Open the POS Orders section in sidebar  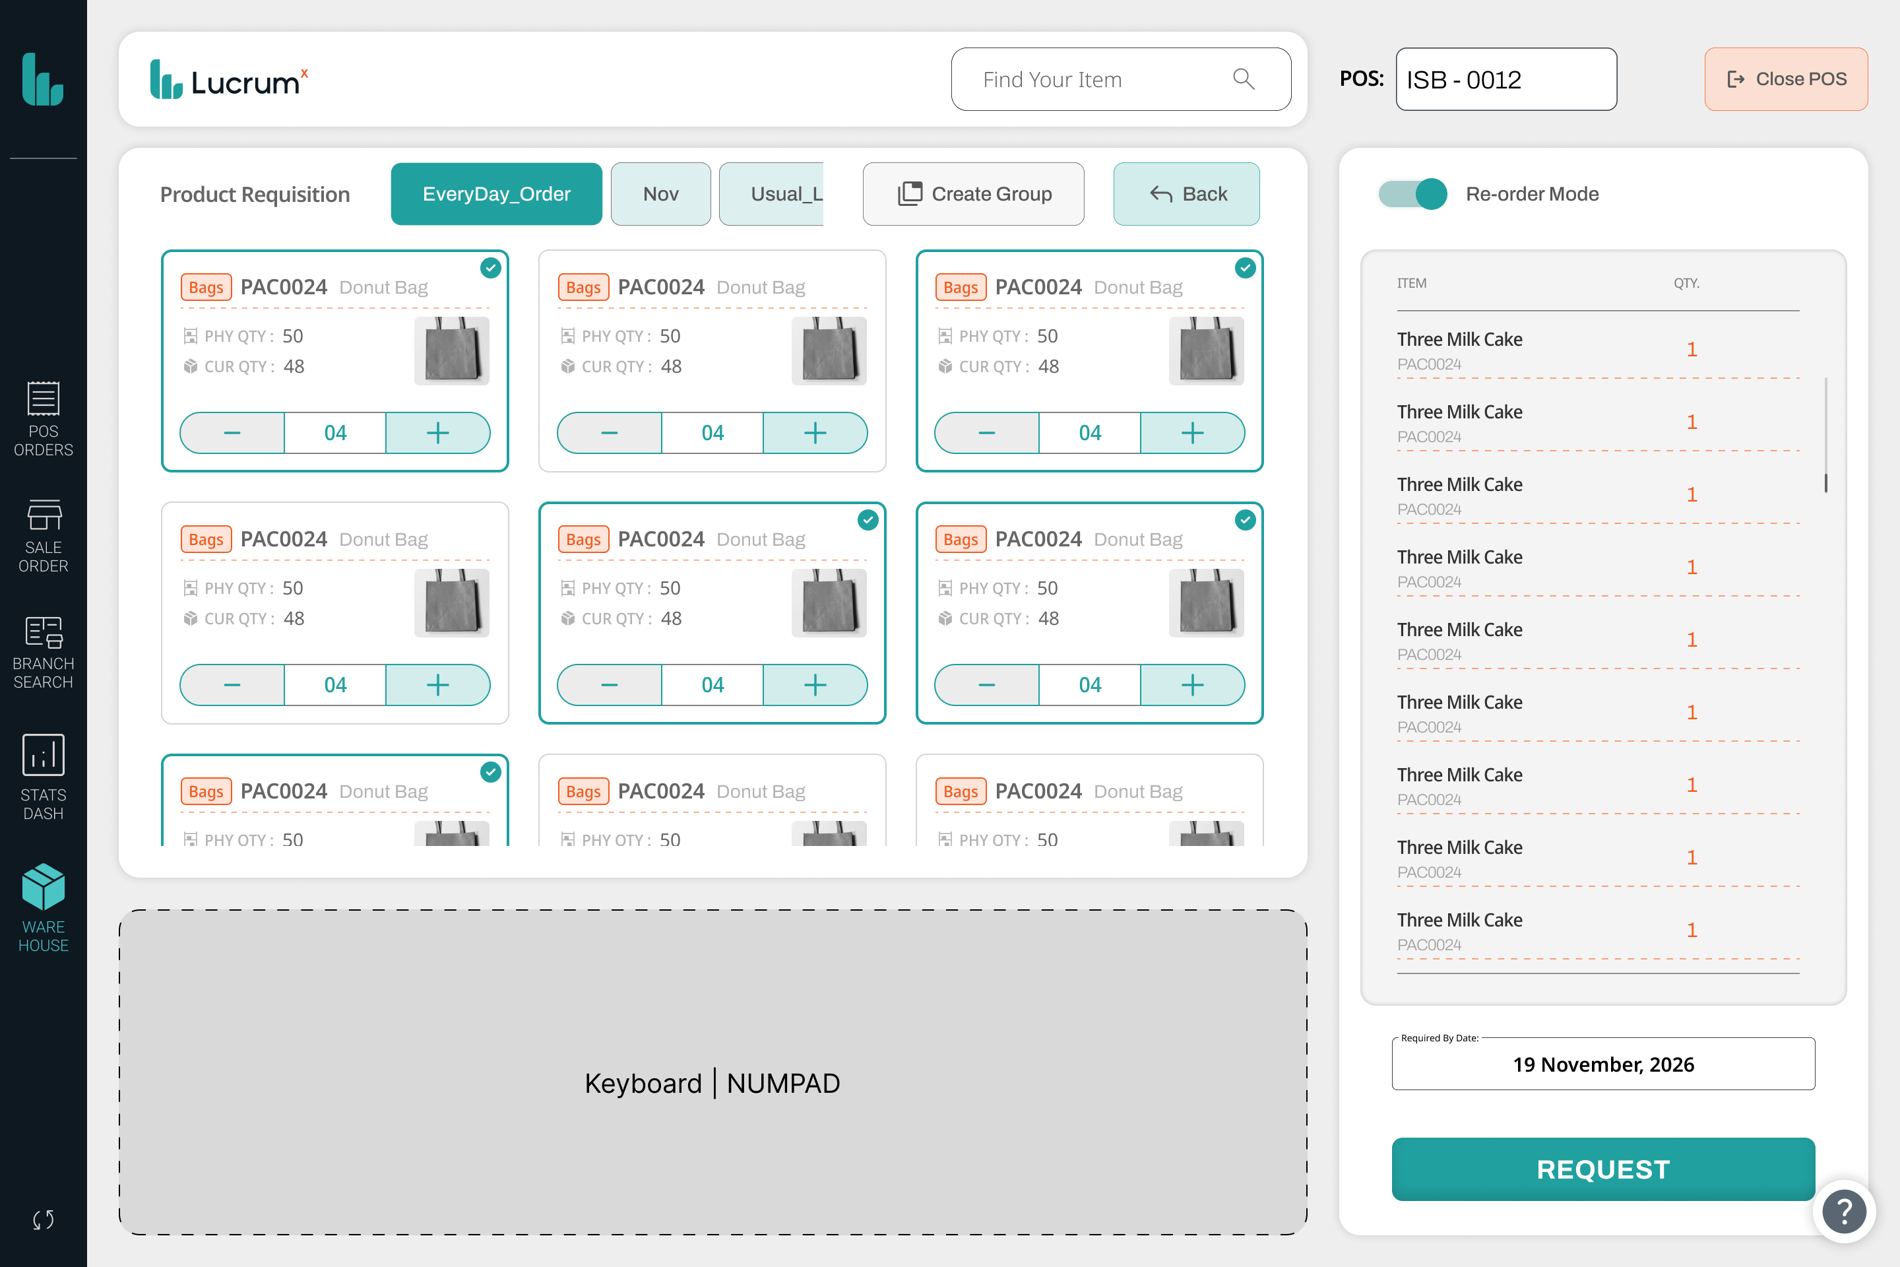coord(44,420)
